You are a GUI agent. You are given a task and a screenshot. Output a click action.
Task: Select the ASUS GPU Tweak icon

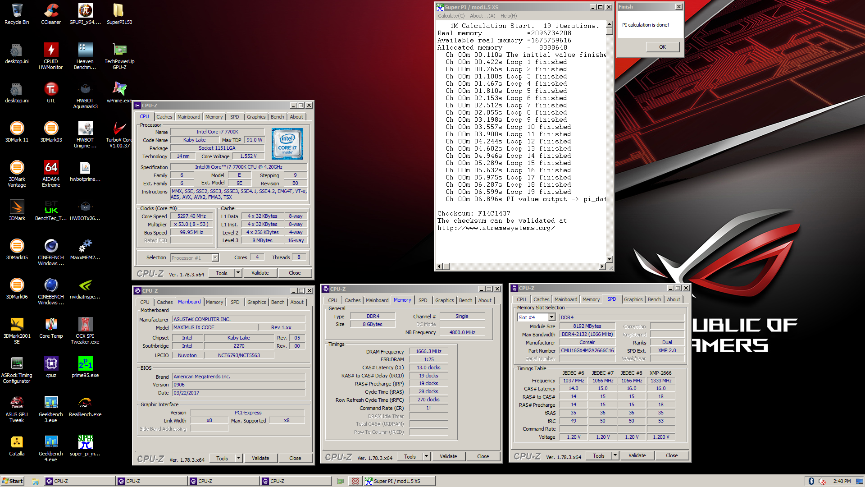(x=17, y=409)
